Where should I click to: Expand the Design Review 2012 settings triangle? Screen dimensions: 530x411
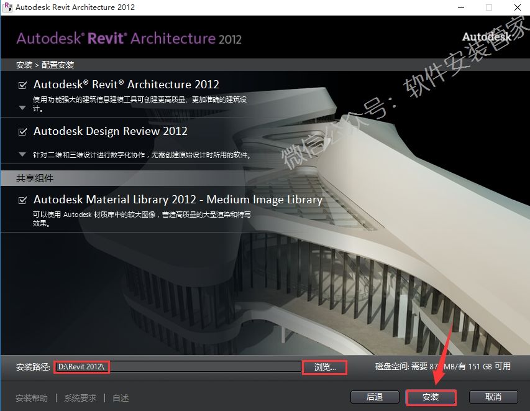coord(22,154)
